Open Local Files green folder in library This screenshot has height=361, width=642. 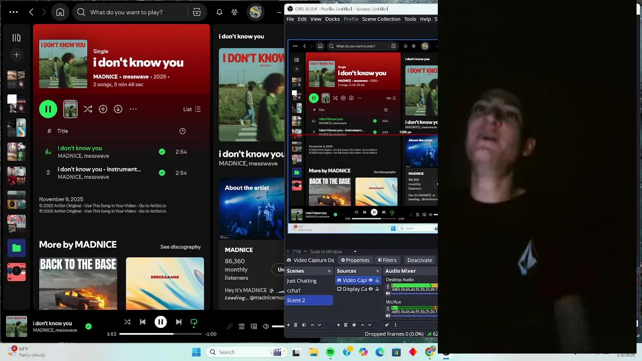click(x=17, y=248)
